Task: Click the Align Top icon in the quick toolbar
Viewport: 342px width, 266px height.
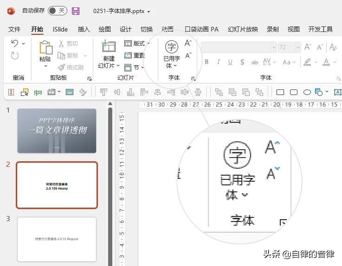Action: pos(103,92)
